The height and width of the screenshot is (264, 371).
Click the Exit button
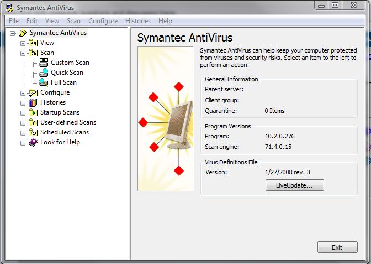(x=337, y=247)
